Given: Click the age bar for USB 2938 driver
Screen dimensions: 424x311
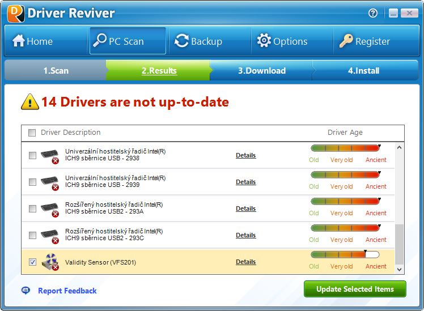Looking at the screenshot, I should pos(345,148).
